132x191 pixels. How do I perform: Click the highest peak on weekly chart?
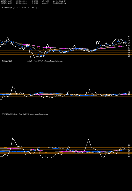[x=12, y=87]
